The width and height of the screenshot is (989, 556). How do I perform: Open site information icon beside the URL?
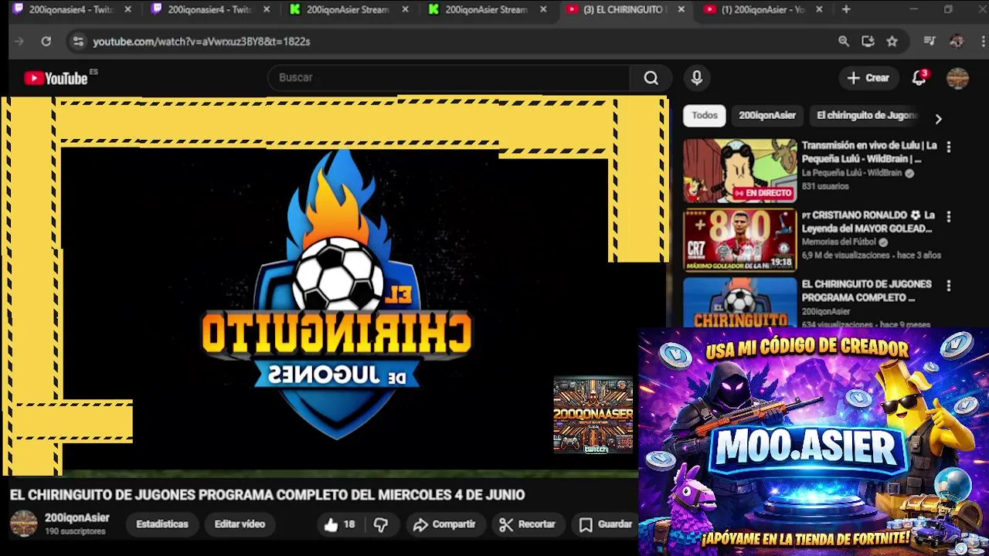coord(77,42)
